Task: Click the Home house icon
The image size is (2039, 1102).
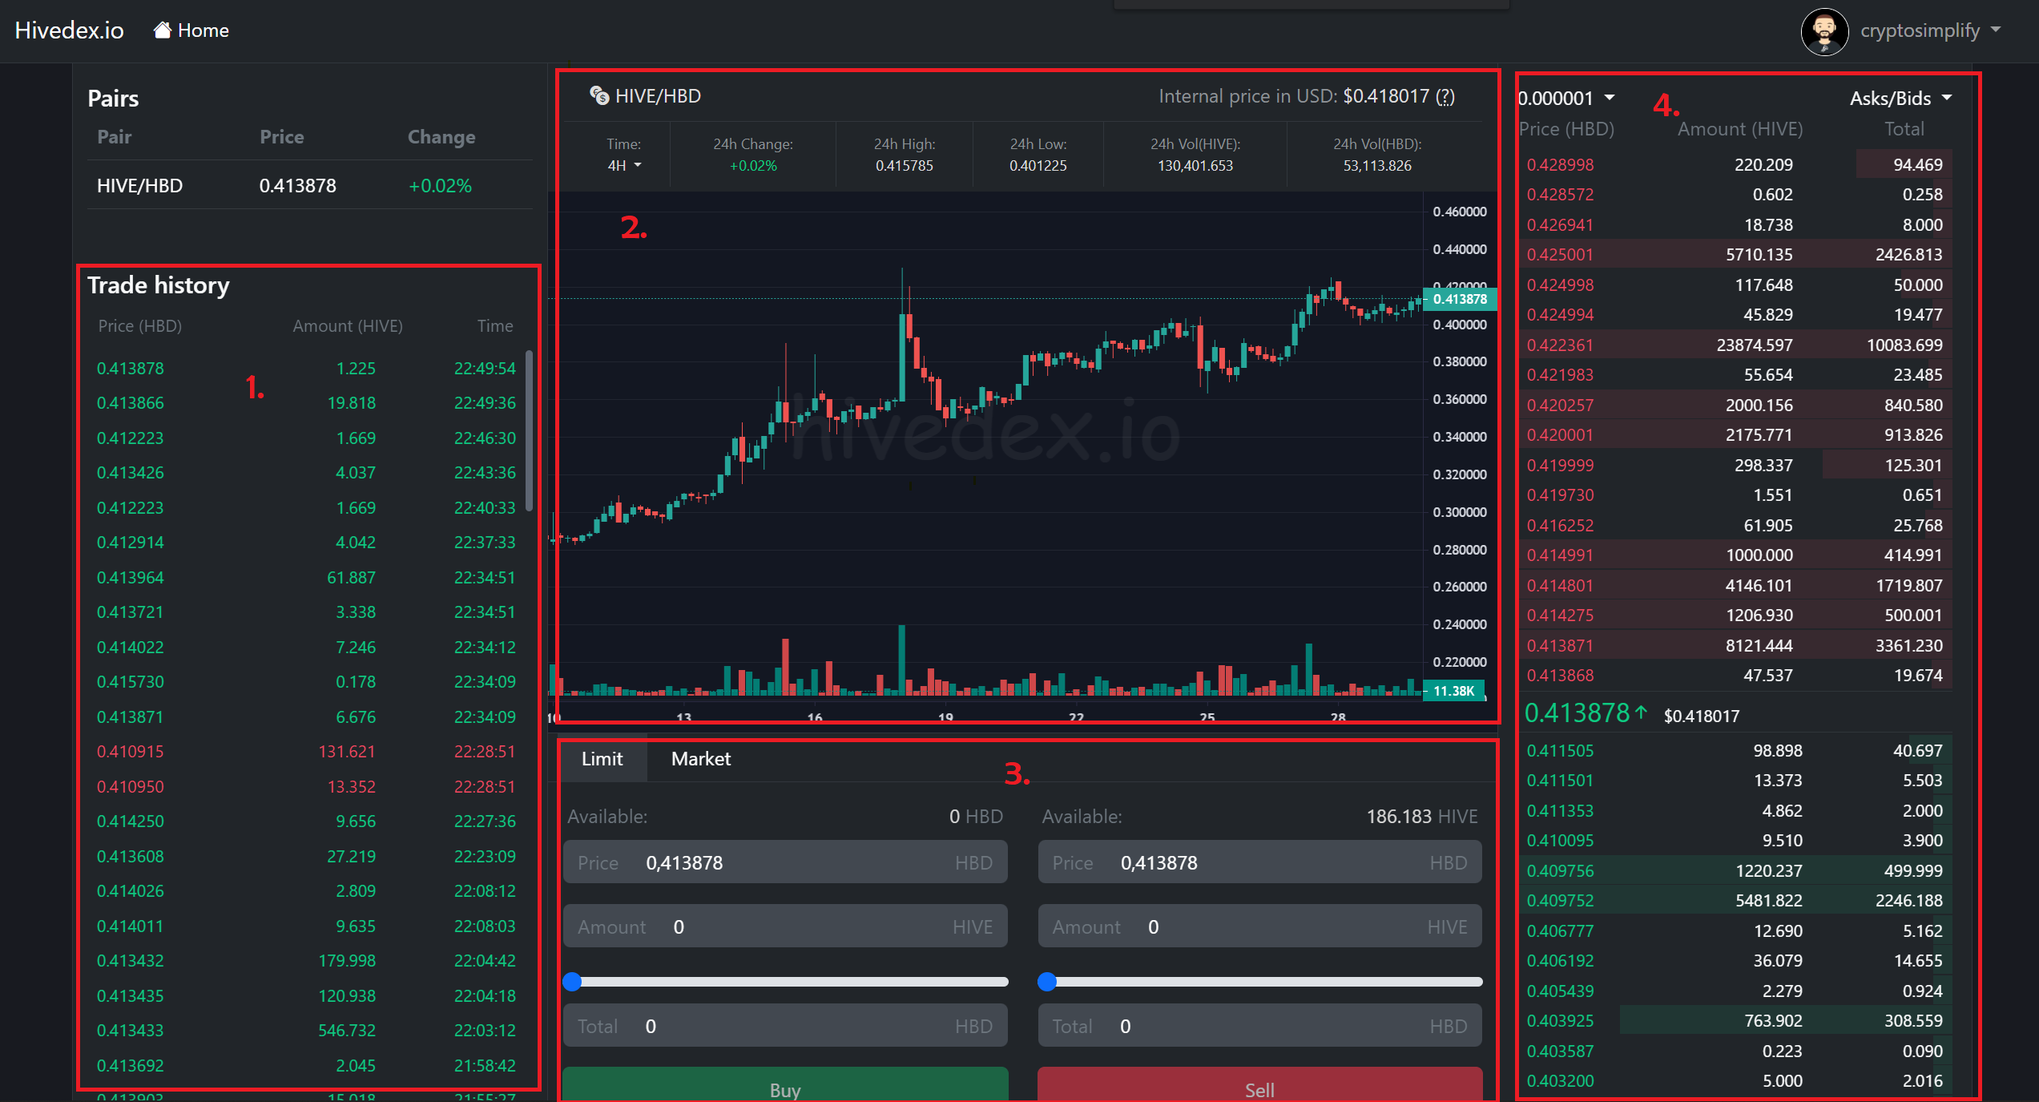Action: tap(163, 30)
